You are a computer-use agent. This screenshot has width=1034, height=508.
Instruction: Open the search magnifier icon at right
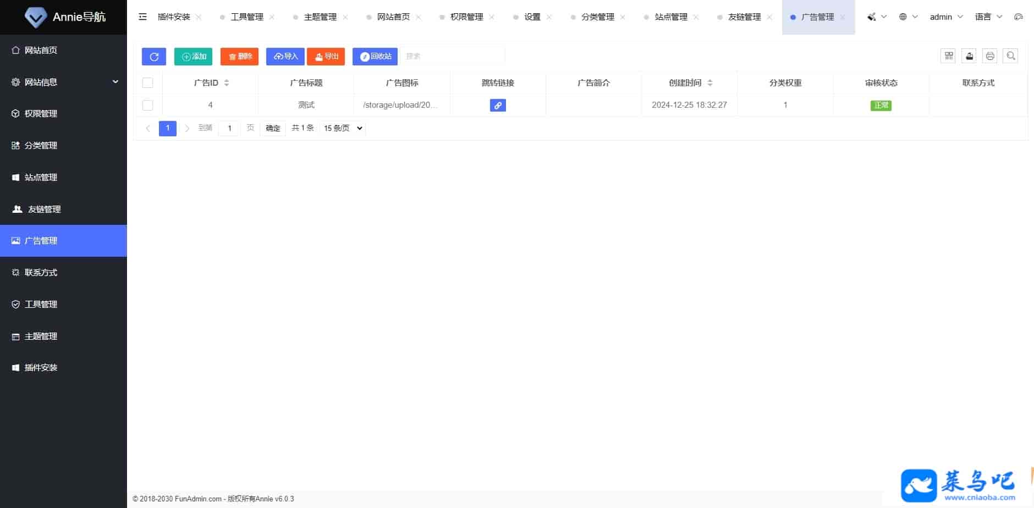click(1011, 56)
